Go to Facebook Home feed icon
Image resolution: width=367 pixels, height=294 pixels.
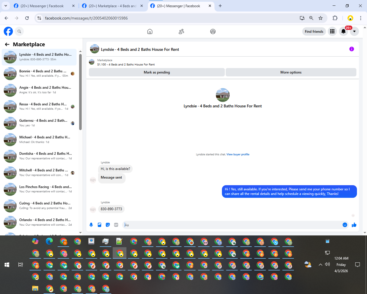tap(150, 31)
